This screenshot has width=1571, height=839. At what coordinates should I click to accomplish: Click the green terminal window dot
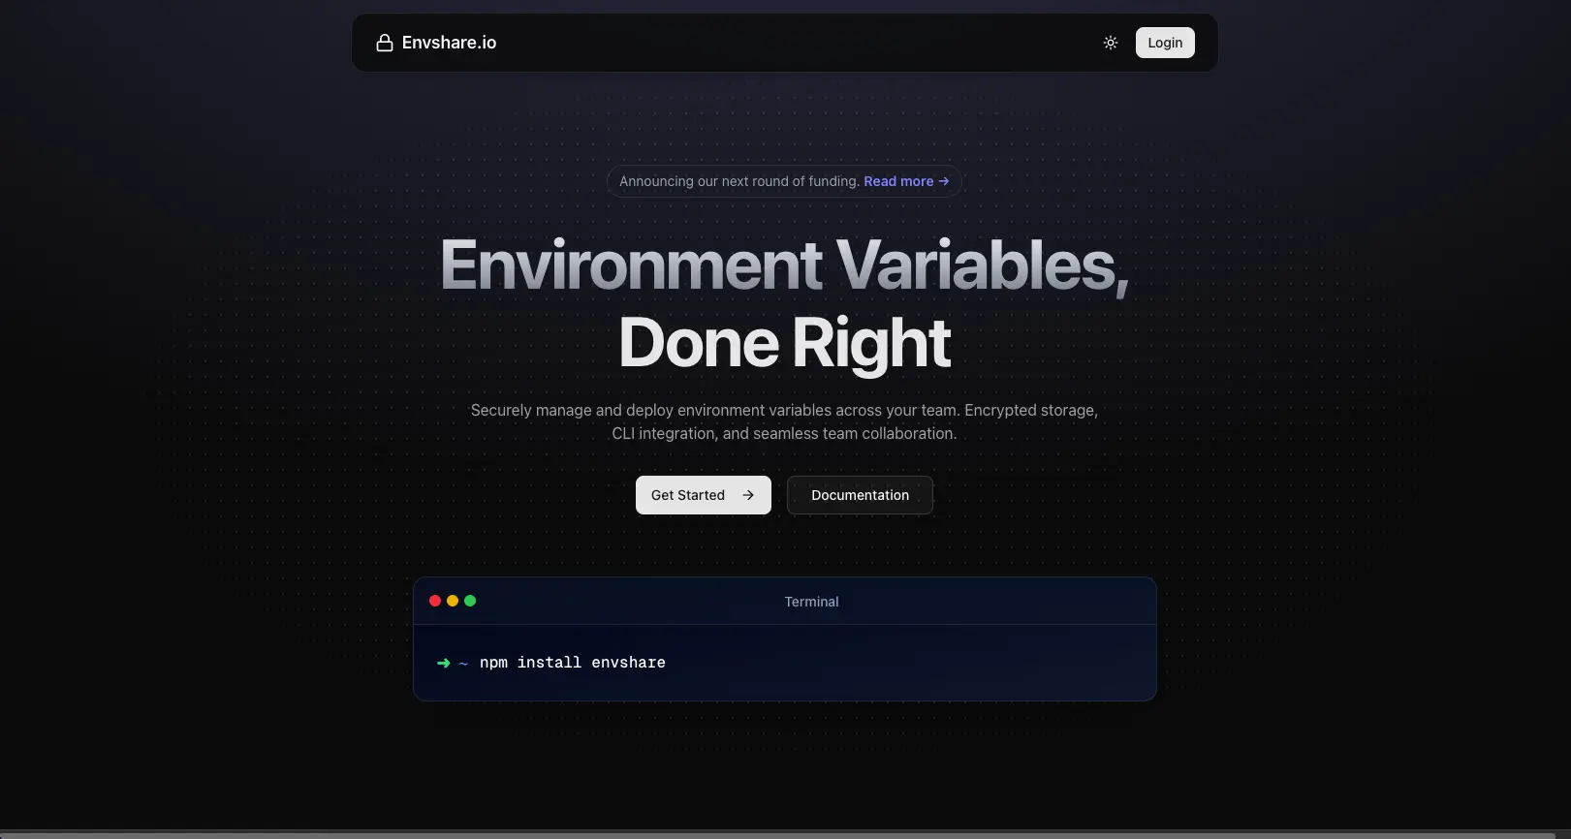tap(470, 601)
